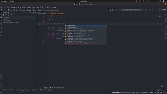Open the Tests menu
The height and width of the screenshot is (94, 167).
[37, 7]
